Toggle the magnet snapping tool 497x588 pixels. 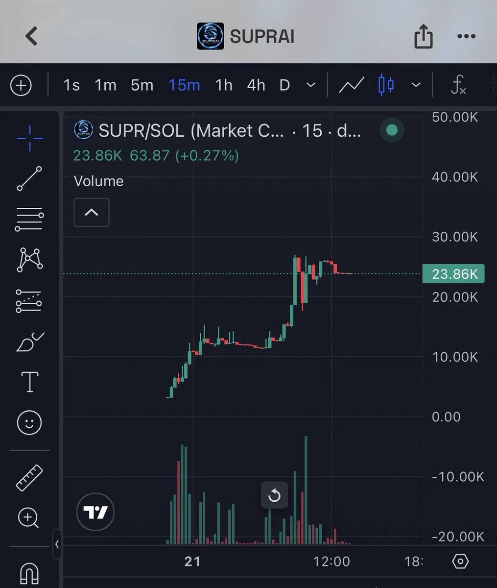(29, 573)
